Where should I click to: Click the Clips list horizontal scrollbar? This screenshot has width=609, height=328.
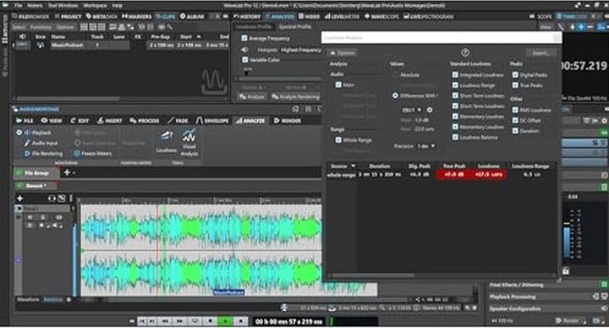(68, 99)
